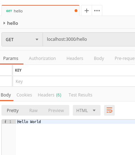Viewport: 135px width, 155px height.
Task: Open the request Headers tab
Action: pos(75,59)
